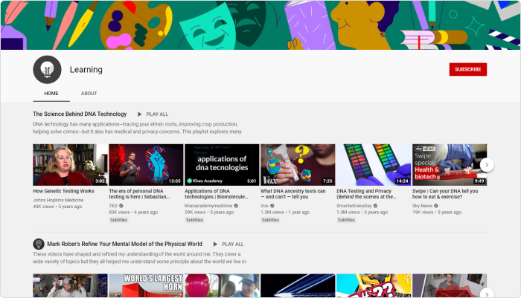
Task: Open Mark Rober's Refine Your Mental Model playlist
Action: pos(124,244)
